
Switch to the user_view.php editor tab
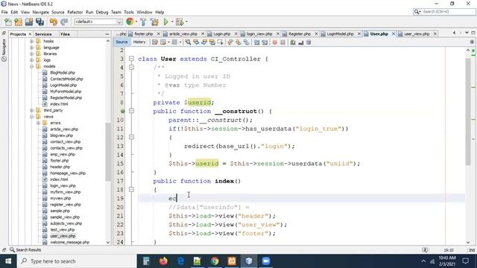(417, 33)
